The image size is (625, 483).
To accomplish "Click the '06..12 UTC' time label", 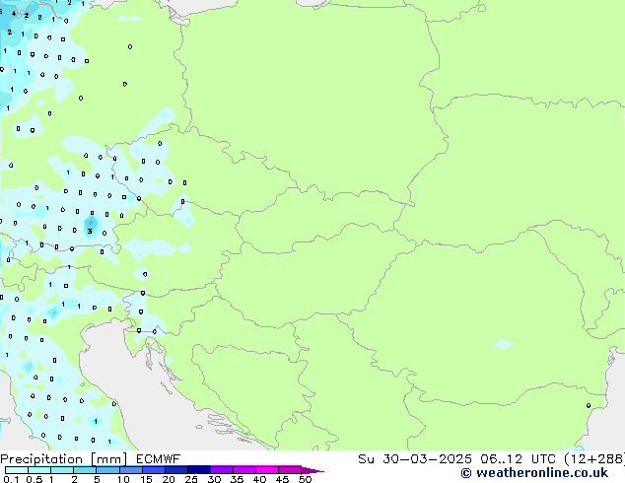I will coord(518,459).
